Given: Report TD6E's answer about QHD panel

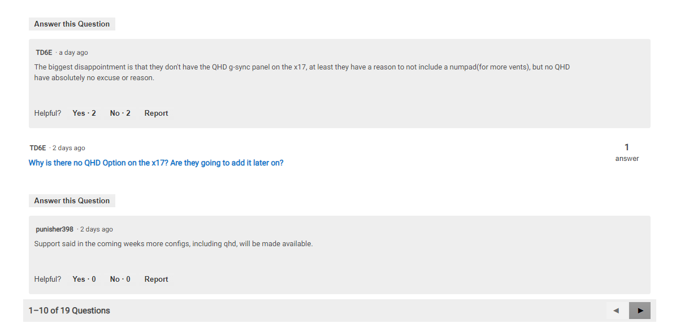Looking at the screenshot, I should 156,113.
